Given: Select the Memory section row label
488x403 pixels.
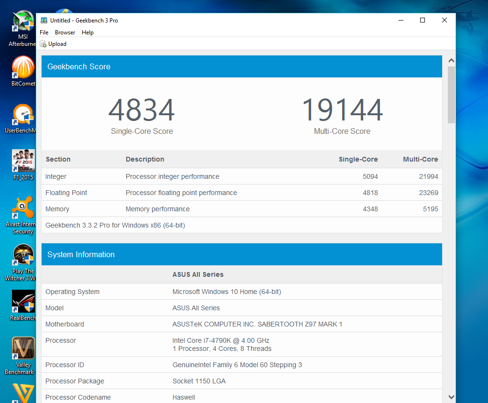Looking at the screenshot, I should point(57,209).
